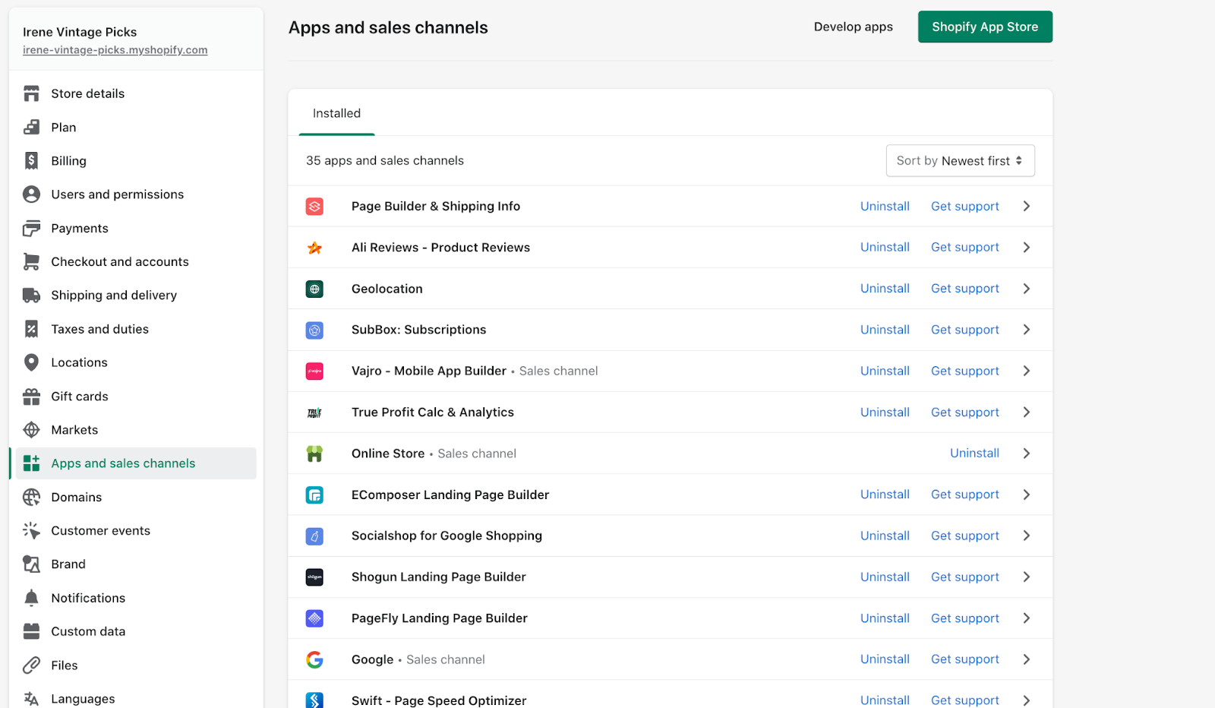Image resolution: width=1215 pixels, height=708 pixels.
Task: Click the Notifications bell icon
Action: tap(31, 598)
